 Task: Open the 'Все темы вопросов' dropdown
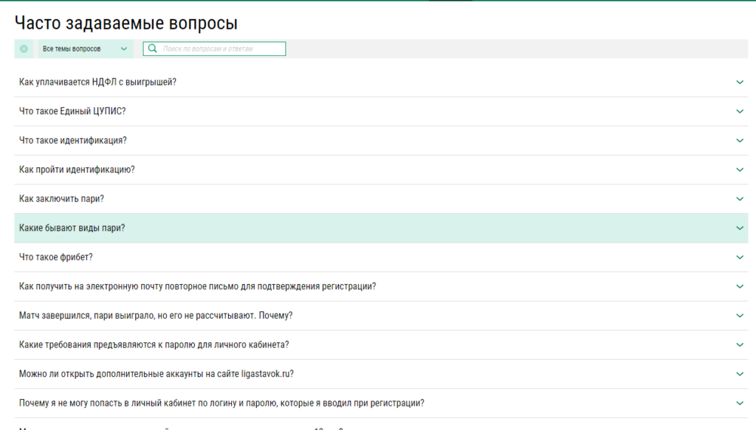tap(86, 49)
